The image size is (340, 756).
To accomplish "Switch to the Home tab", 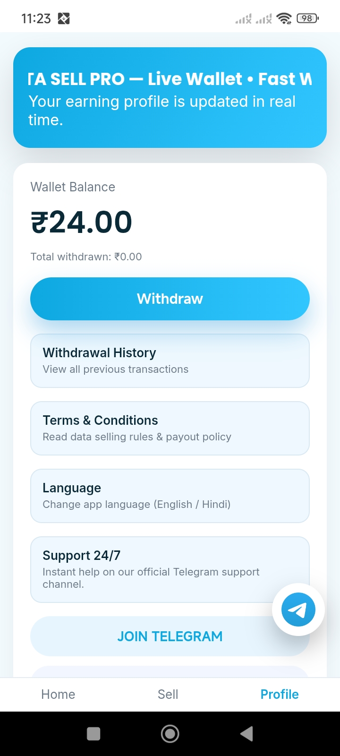I will pos(58,694).
